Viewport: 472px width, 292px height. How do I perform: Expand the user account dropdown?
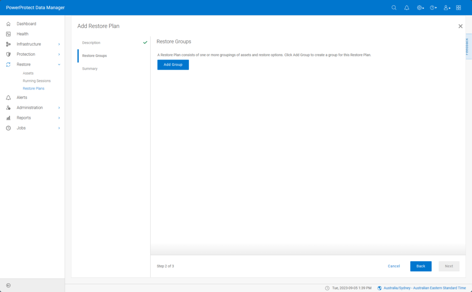(446, 7)
